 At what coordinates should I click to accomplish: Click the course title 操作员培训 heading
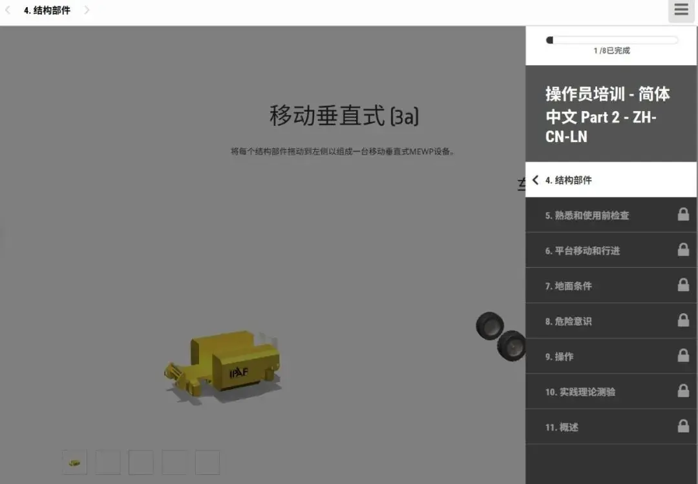608,115
